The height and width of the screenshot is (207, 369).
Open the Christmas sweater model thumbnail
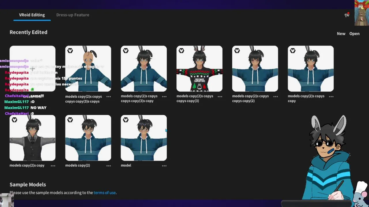point(199,69)
